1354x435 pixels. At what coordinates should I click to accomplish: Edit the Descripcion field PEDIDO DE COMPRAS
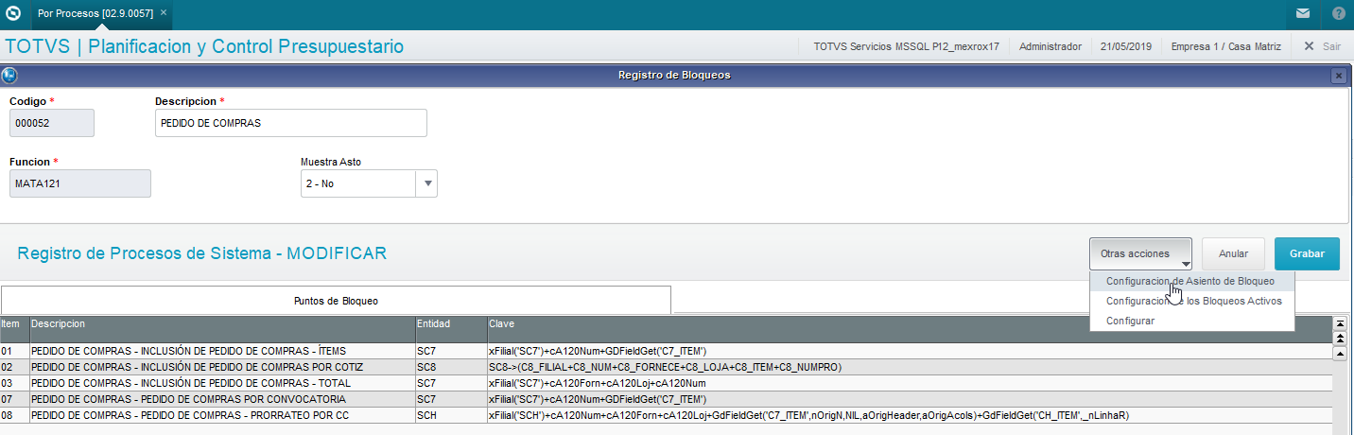(x=291, y=123)
